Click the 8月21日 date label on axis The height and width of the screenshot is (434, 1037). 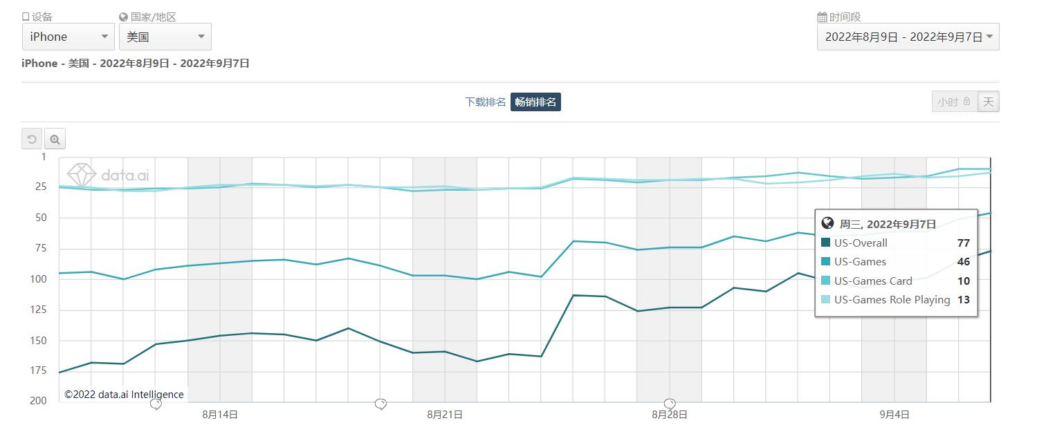pos(445,415)
